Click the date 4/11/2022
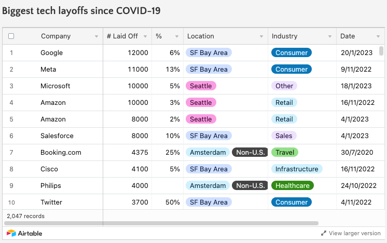Viewport: 387px width, 243px height. (x=356, y=202)
